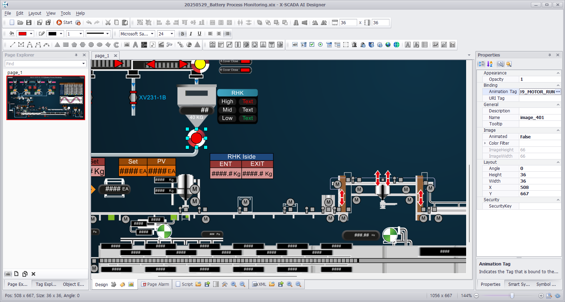Insert a video clip object
This screenshot has width=565, height=302.
161,45
